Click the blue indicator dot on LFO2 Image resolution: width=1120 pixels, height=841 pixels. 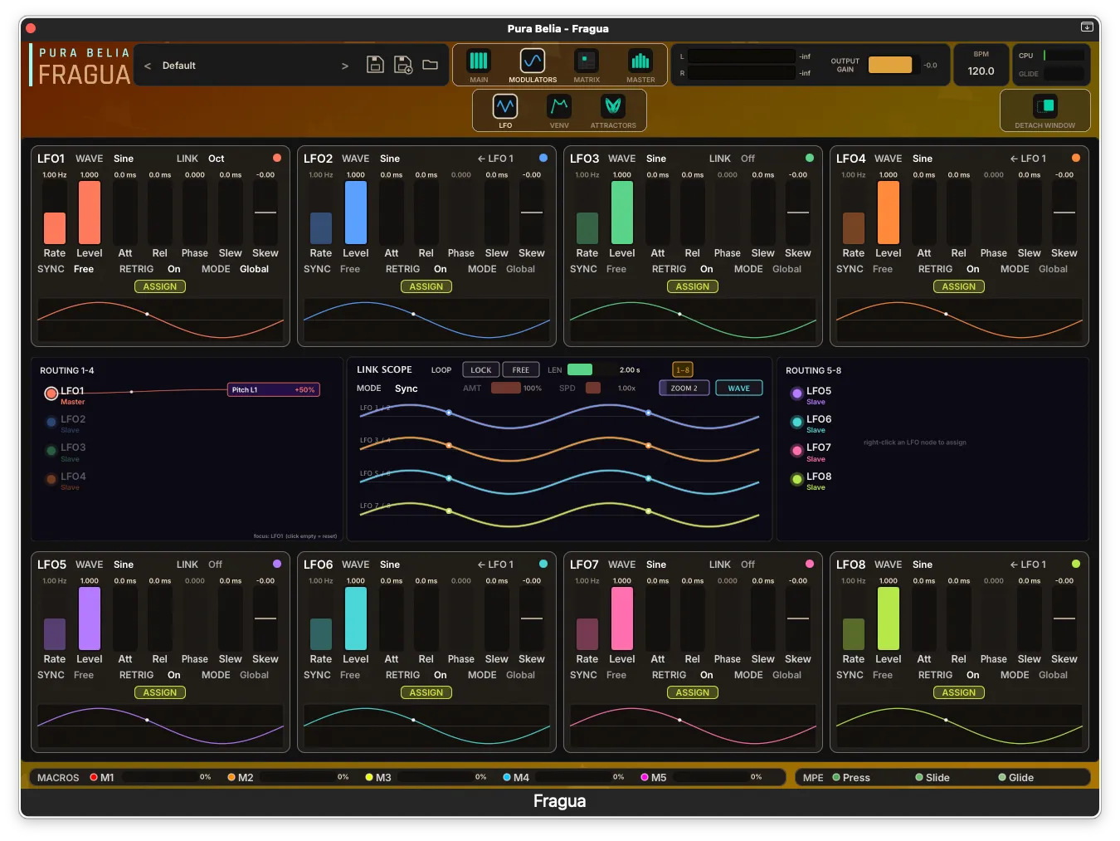tap(543, 158)
